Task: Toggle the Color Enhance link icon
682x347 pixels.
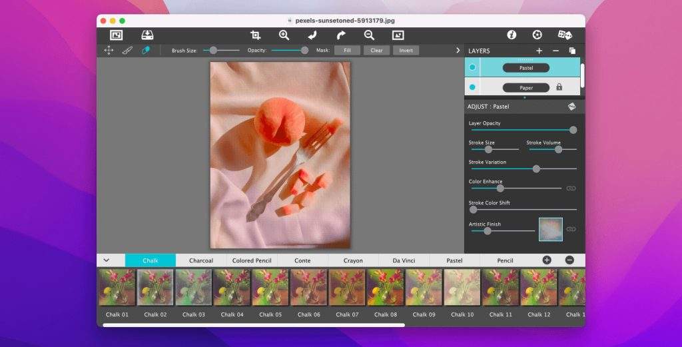Action: pos(571,188)
